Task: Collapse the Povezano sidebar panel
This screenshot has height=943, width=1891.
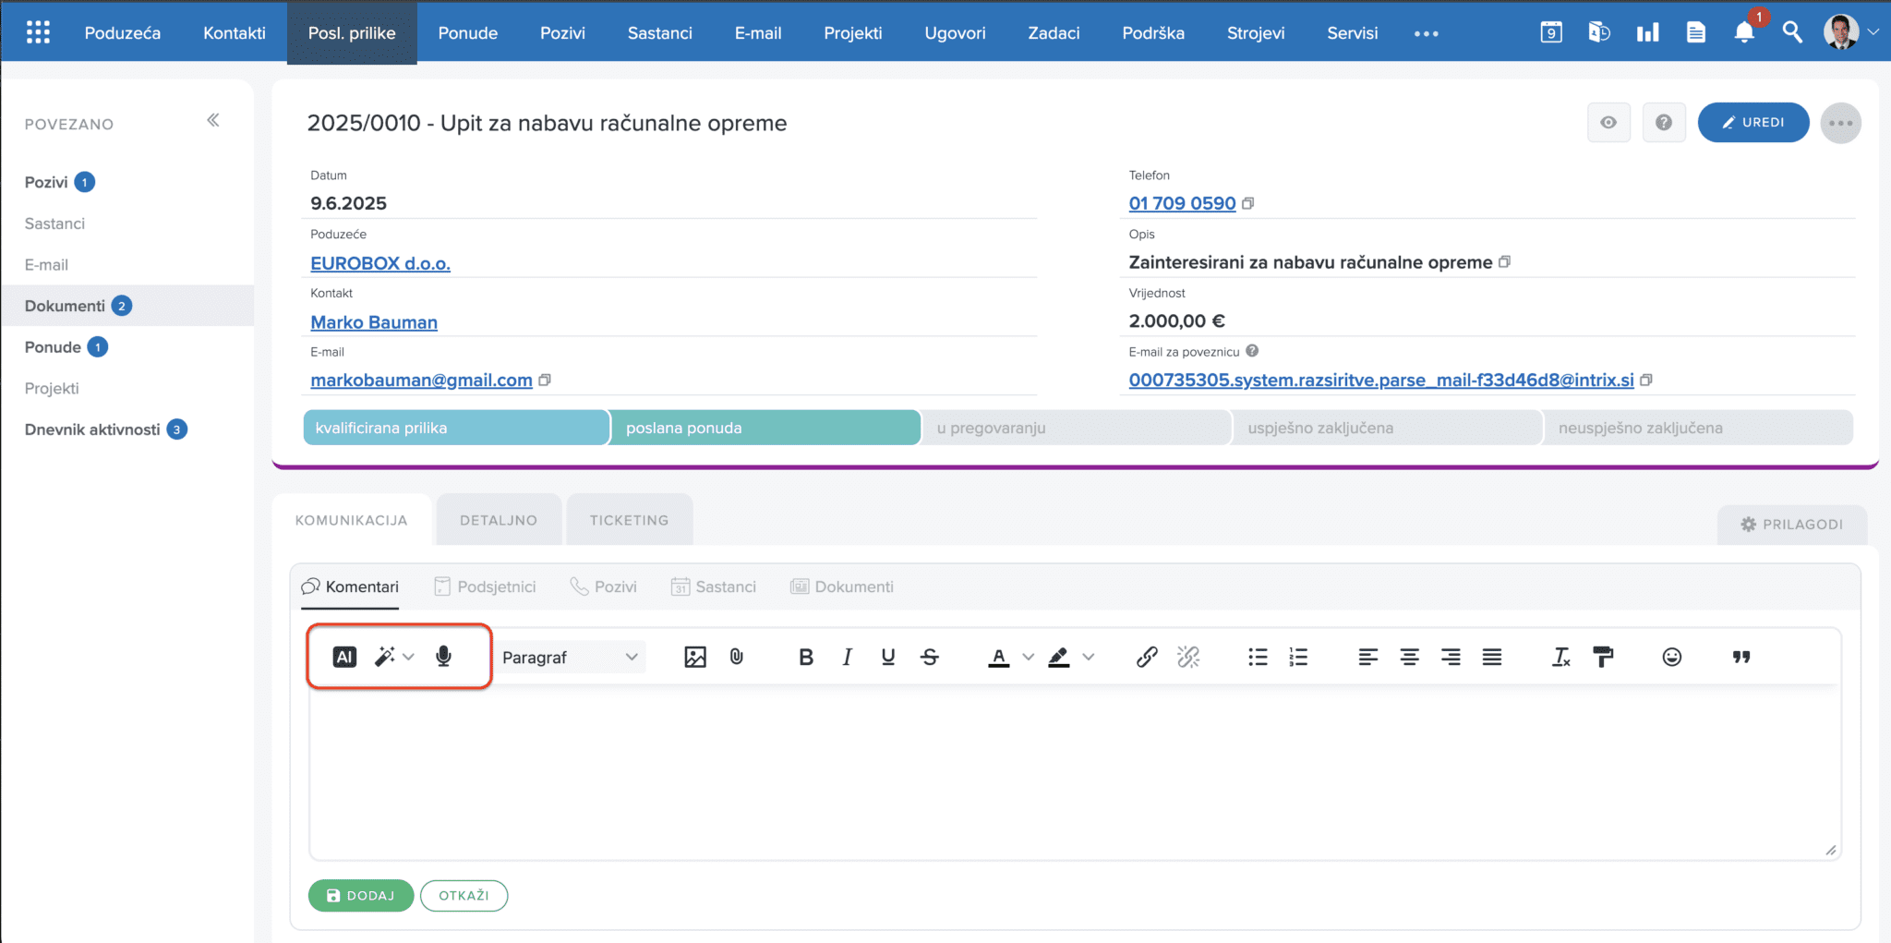Action: (213, 120)
